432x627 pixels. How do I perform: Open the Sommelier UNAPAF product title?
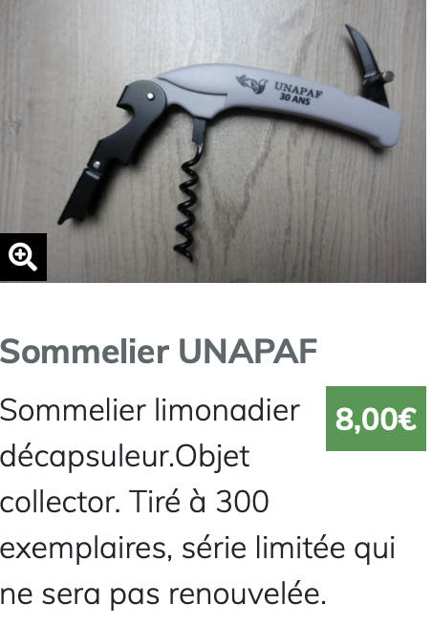tap(159, 351)
